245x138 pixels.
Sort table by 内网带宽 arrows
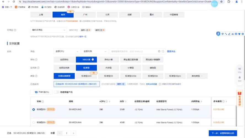coord(201,101)
